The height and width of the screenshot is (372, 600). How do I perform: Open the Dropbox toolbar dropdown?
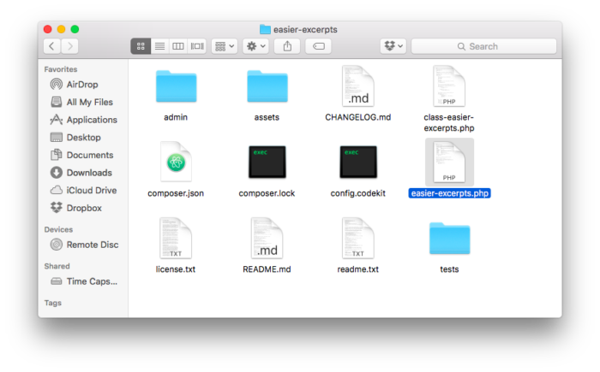393,46
